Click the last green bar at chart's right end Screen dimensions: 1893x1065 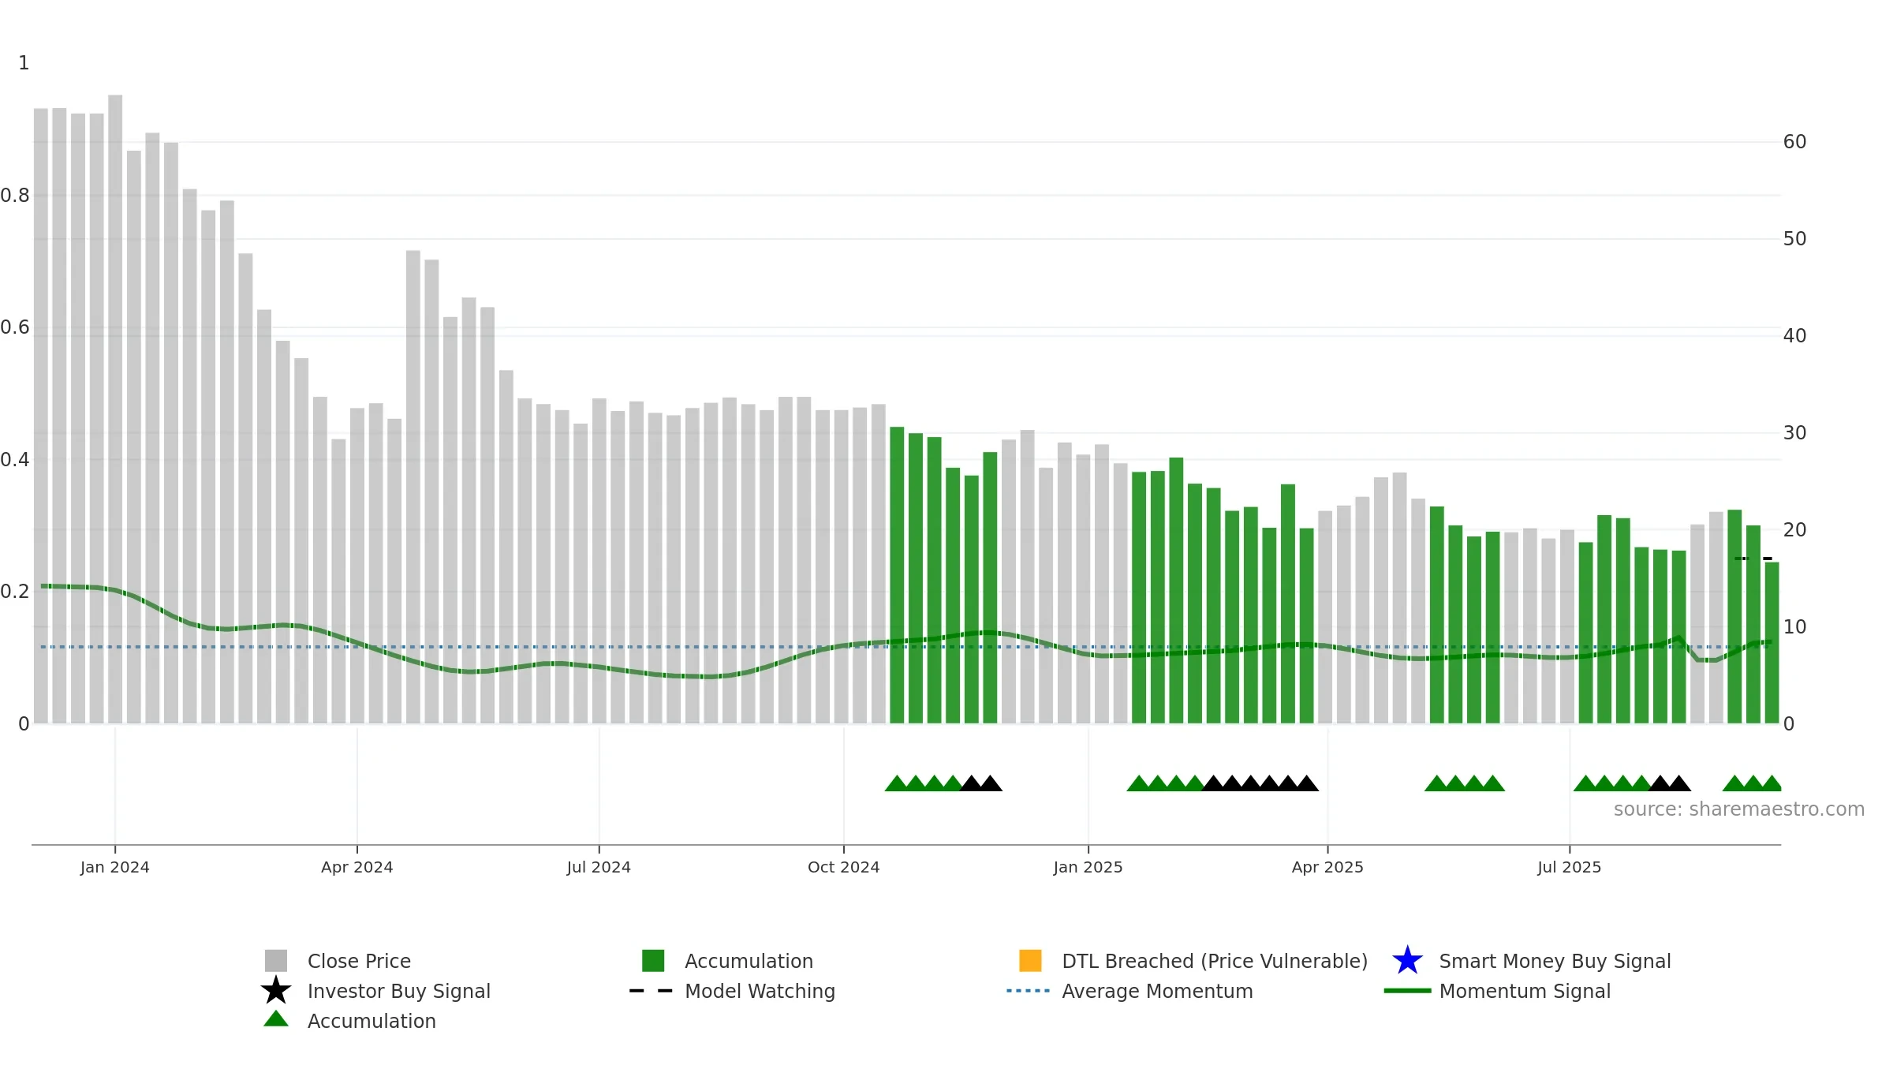point(1772,643)
